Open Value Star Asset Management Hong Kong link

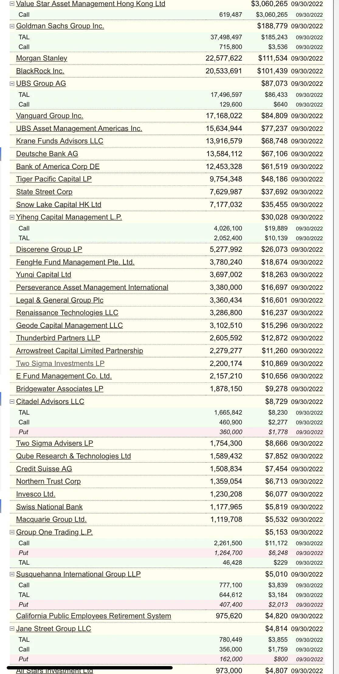point(91,4)
